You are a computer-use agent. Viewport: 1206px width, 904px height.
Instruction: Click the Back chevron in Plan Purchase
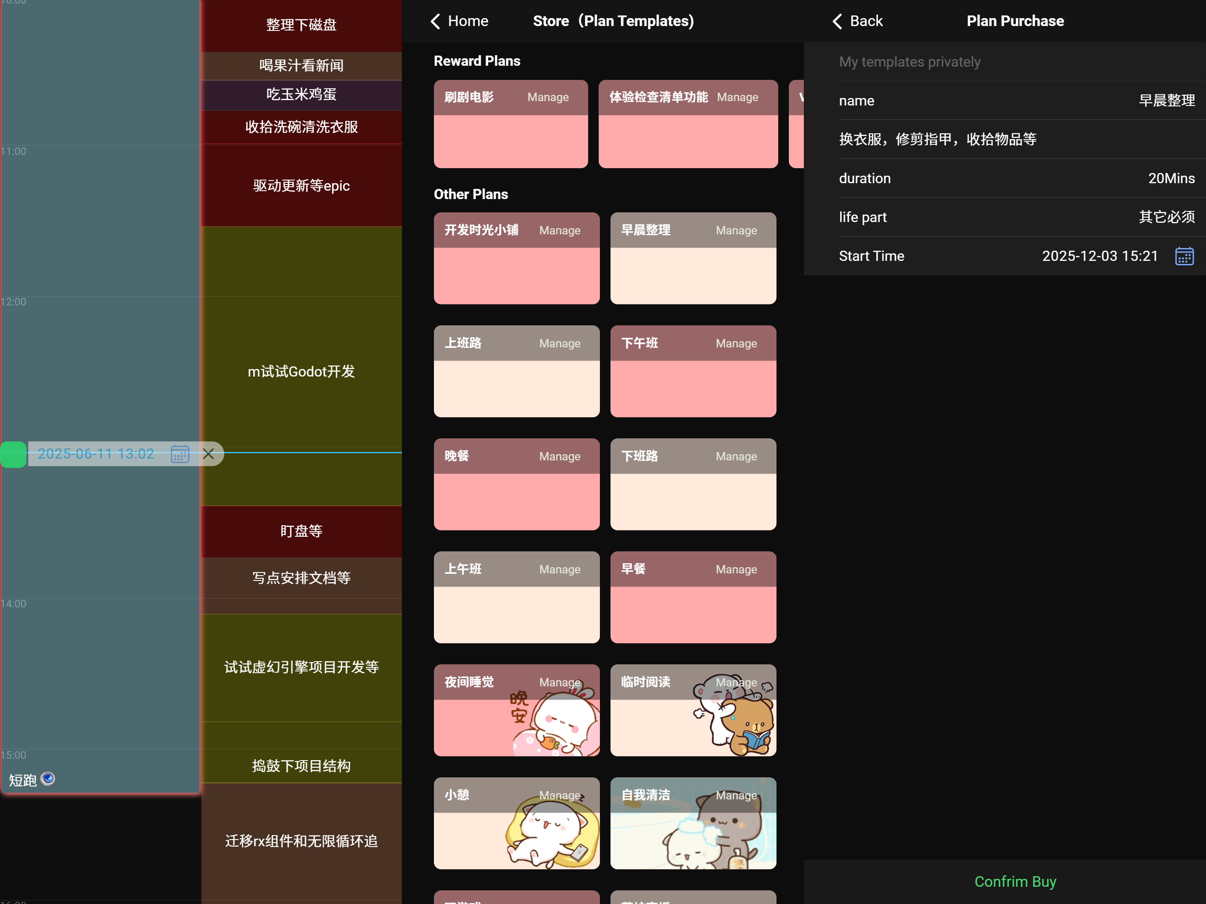coord(837,21)
